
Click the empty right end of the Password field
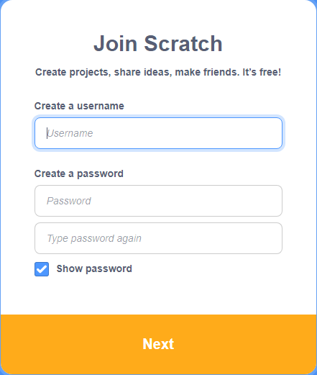(x=239, y=201)
